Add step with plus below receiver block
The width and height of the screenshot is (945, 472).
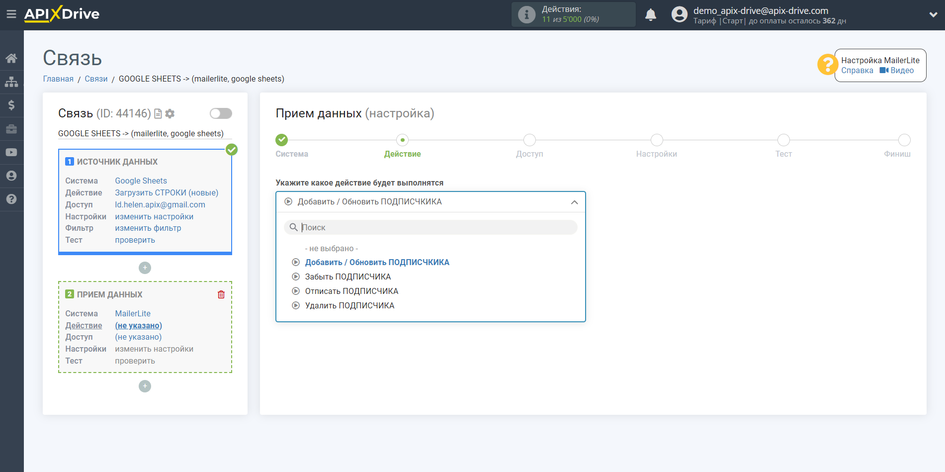coord(145,386)
